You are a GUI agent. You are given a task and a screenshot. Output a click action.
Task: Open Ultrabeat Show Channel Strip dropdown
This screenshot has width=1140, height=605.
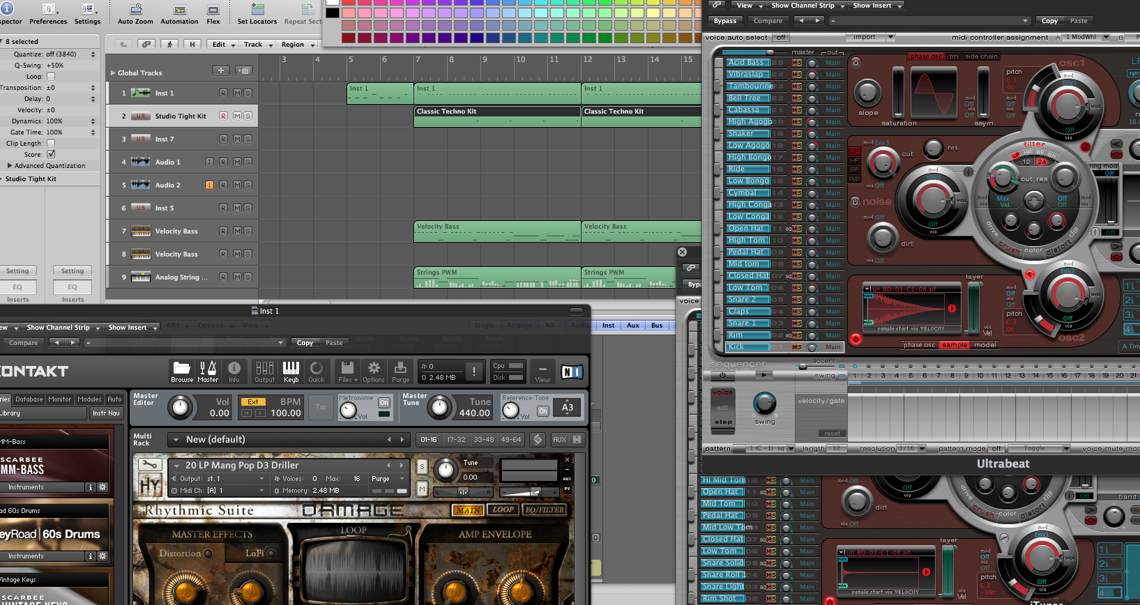pos(807,6)
